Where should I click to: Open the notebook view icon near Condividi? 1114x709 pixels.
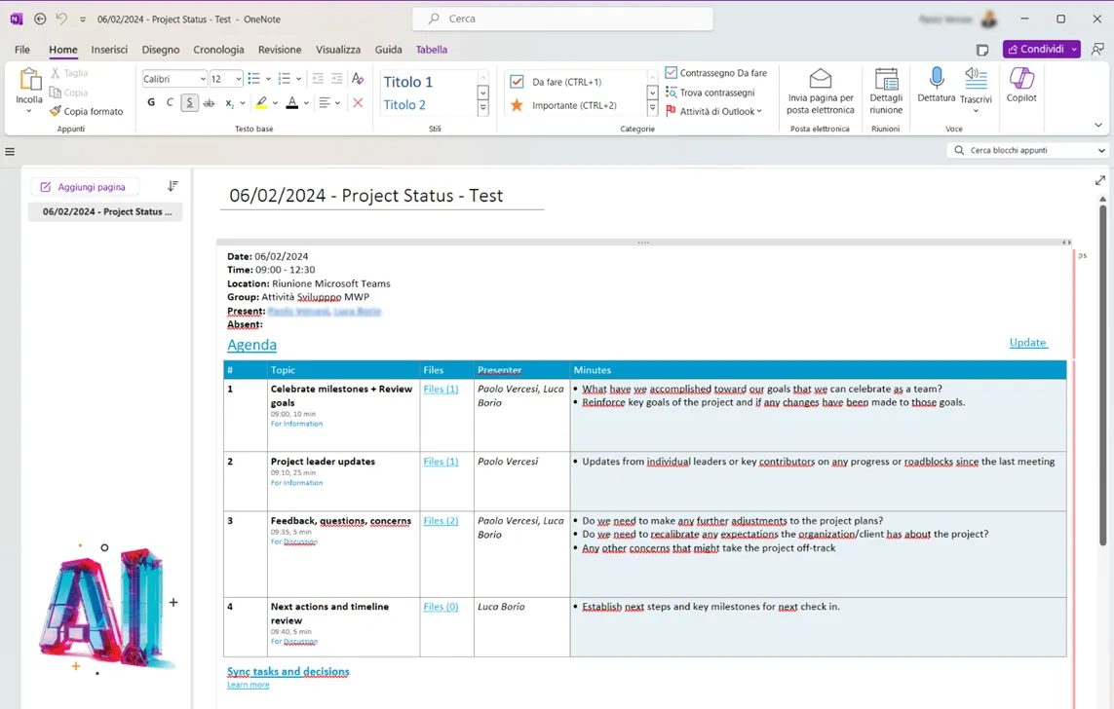pyautogui.click(x=982, y=50)
